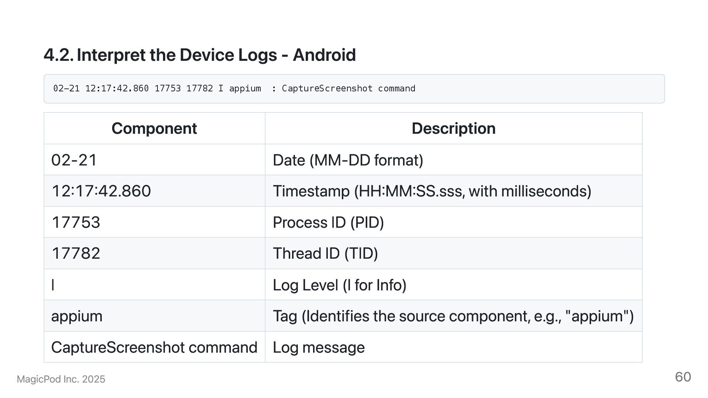Click the 'Description' column header
This screenshot has width=708, height=398.
[453, 129]
